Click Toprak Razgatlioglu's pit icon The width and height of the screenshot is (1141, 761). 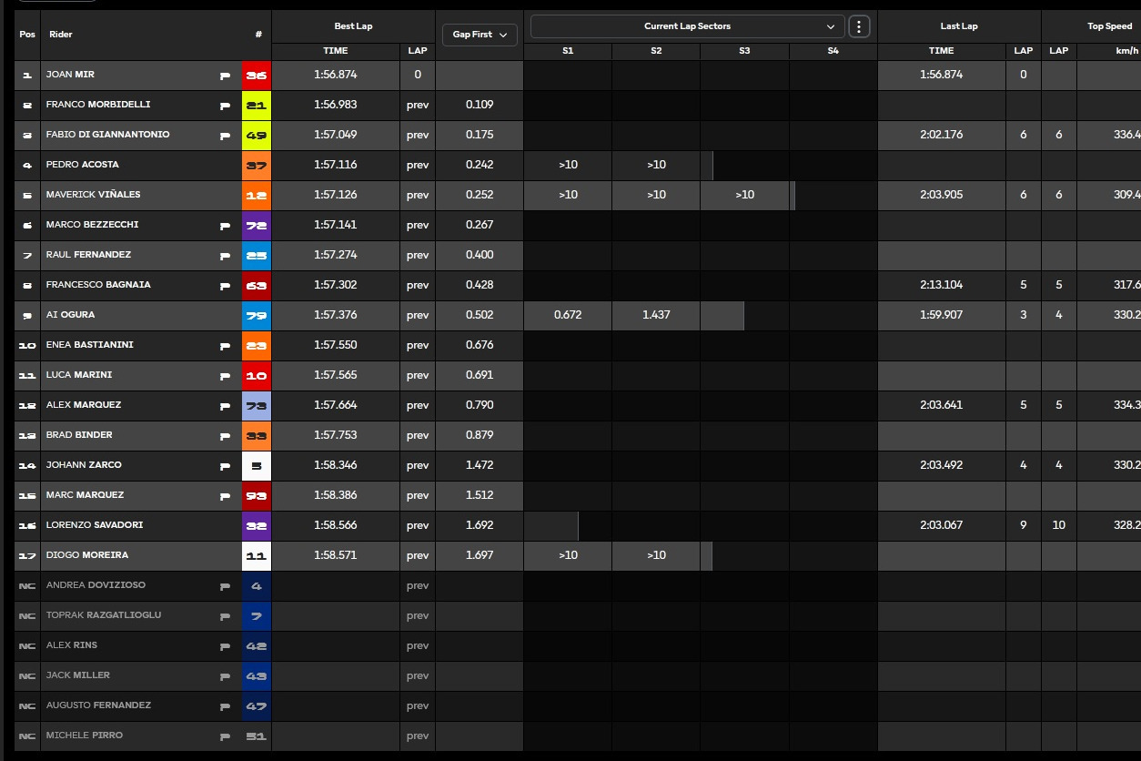(225, 616)
